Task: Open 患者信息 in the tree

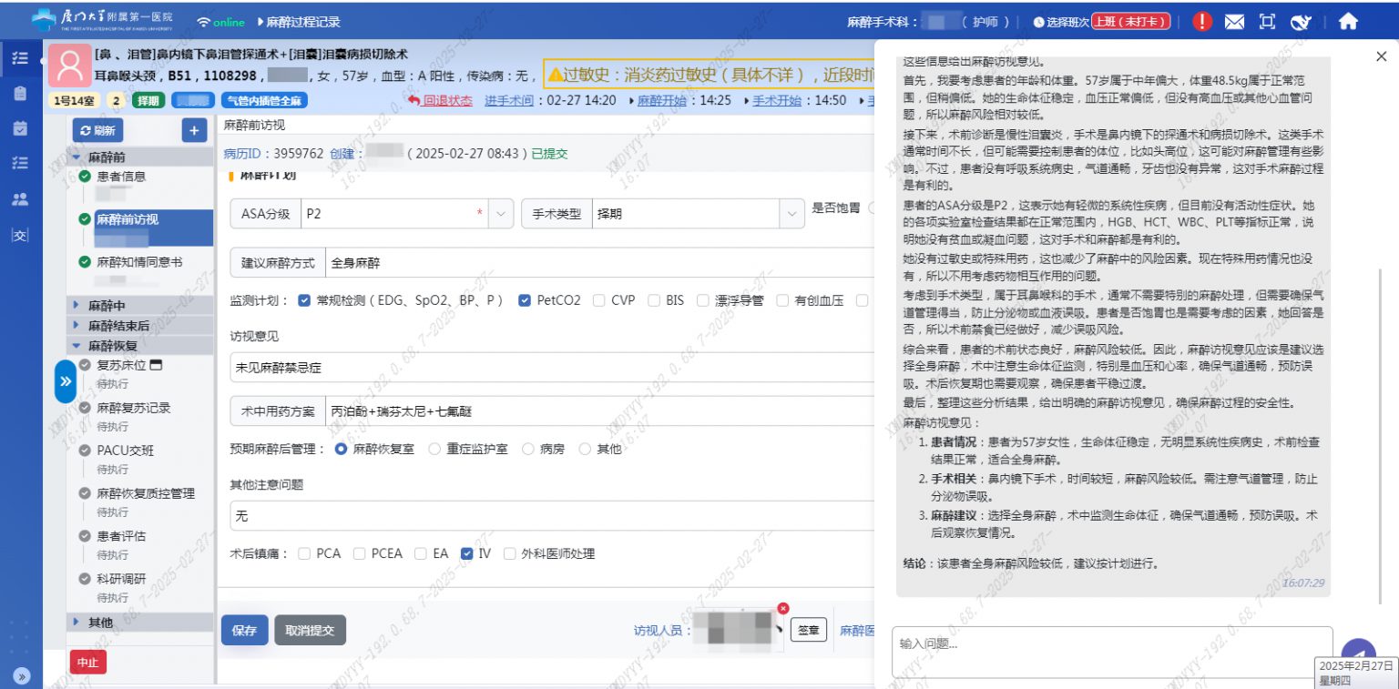Action: 121,177
